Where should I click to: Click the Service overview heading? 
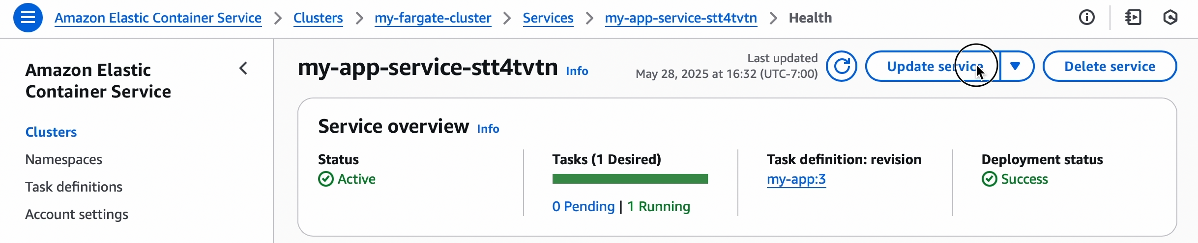click(393, 126)
